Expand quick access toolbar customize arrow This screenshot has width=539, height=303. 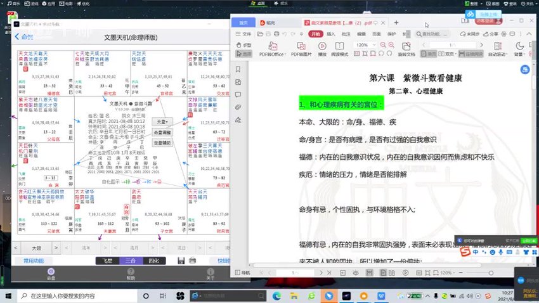pos(301,34)
